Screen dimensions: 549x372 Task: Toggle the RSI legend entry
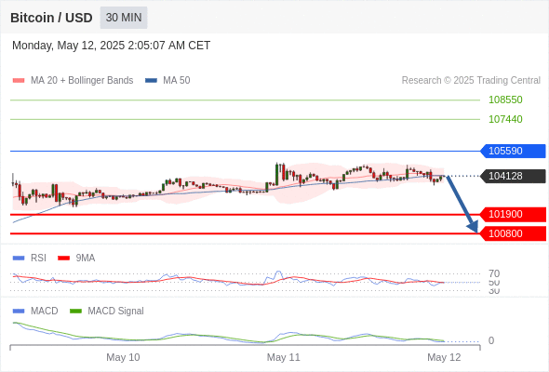pyautogui.click(x=30, y=258)
